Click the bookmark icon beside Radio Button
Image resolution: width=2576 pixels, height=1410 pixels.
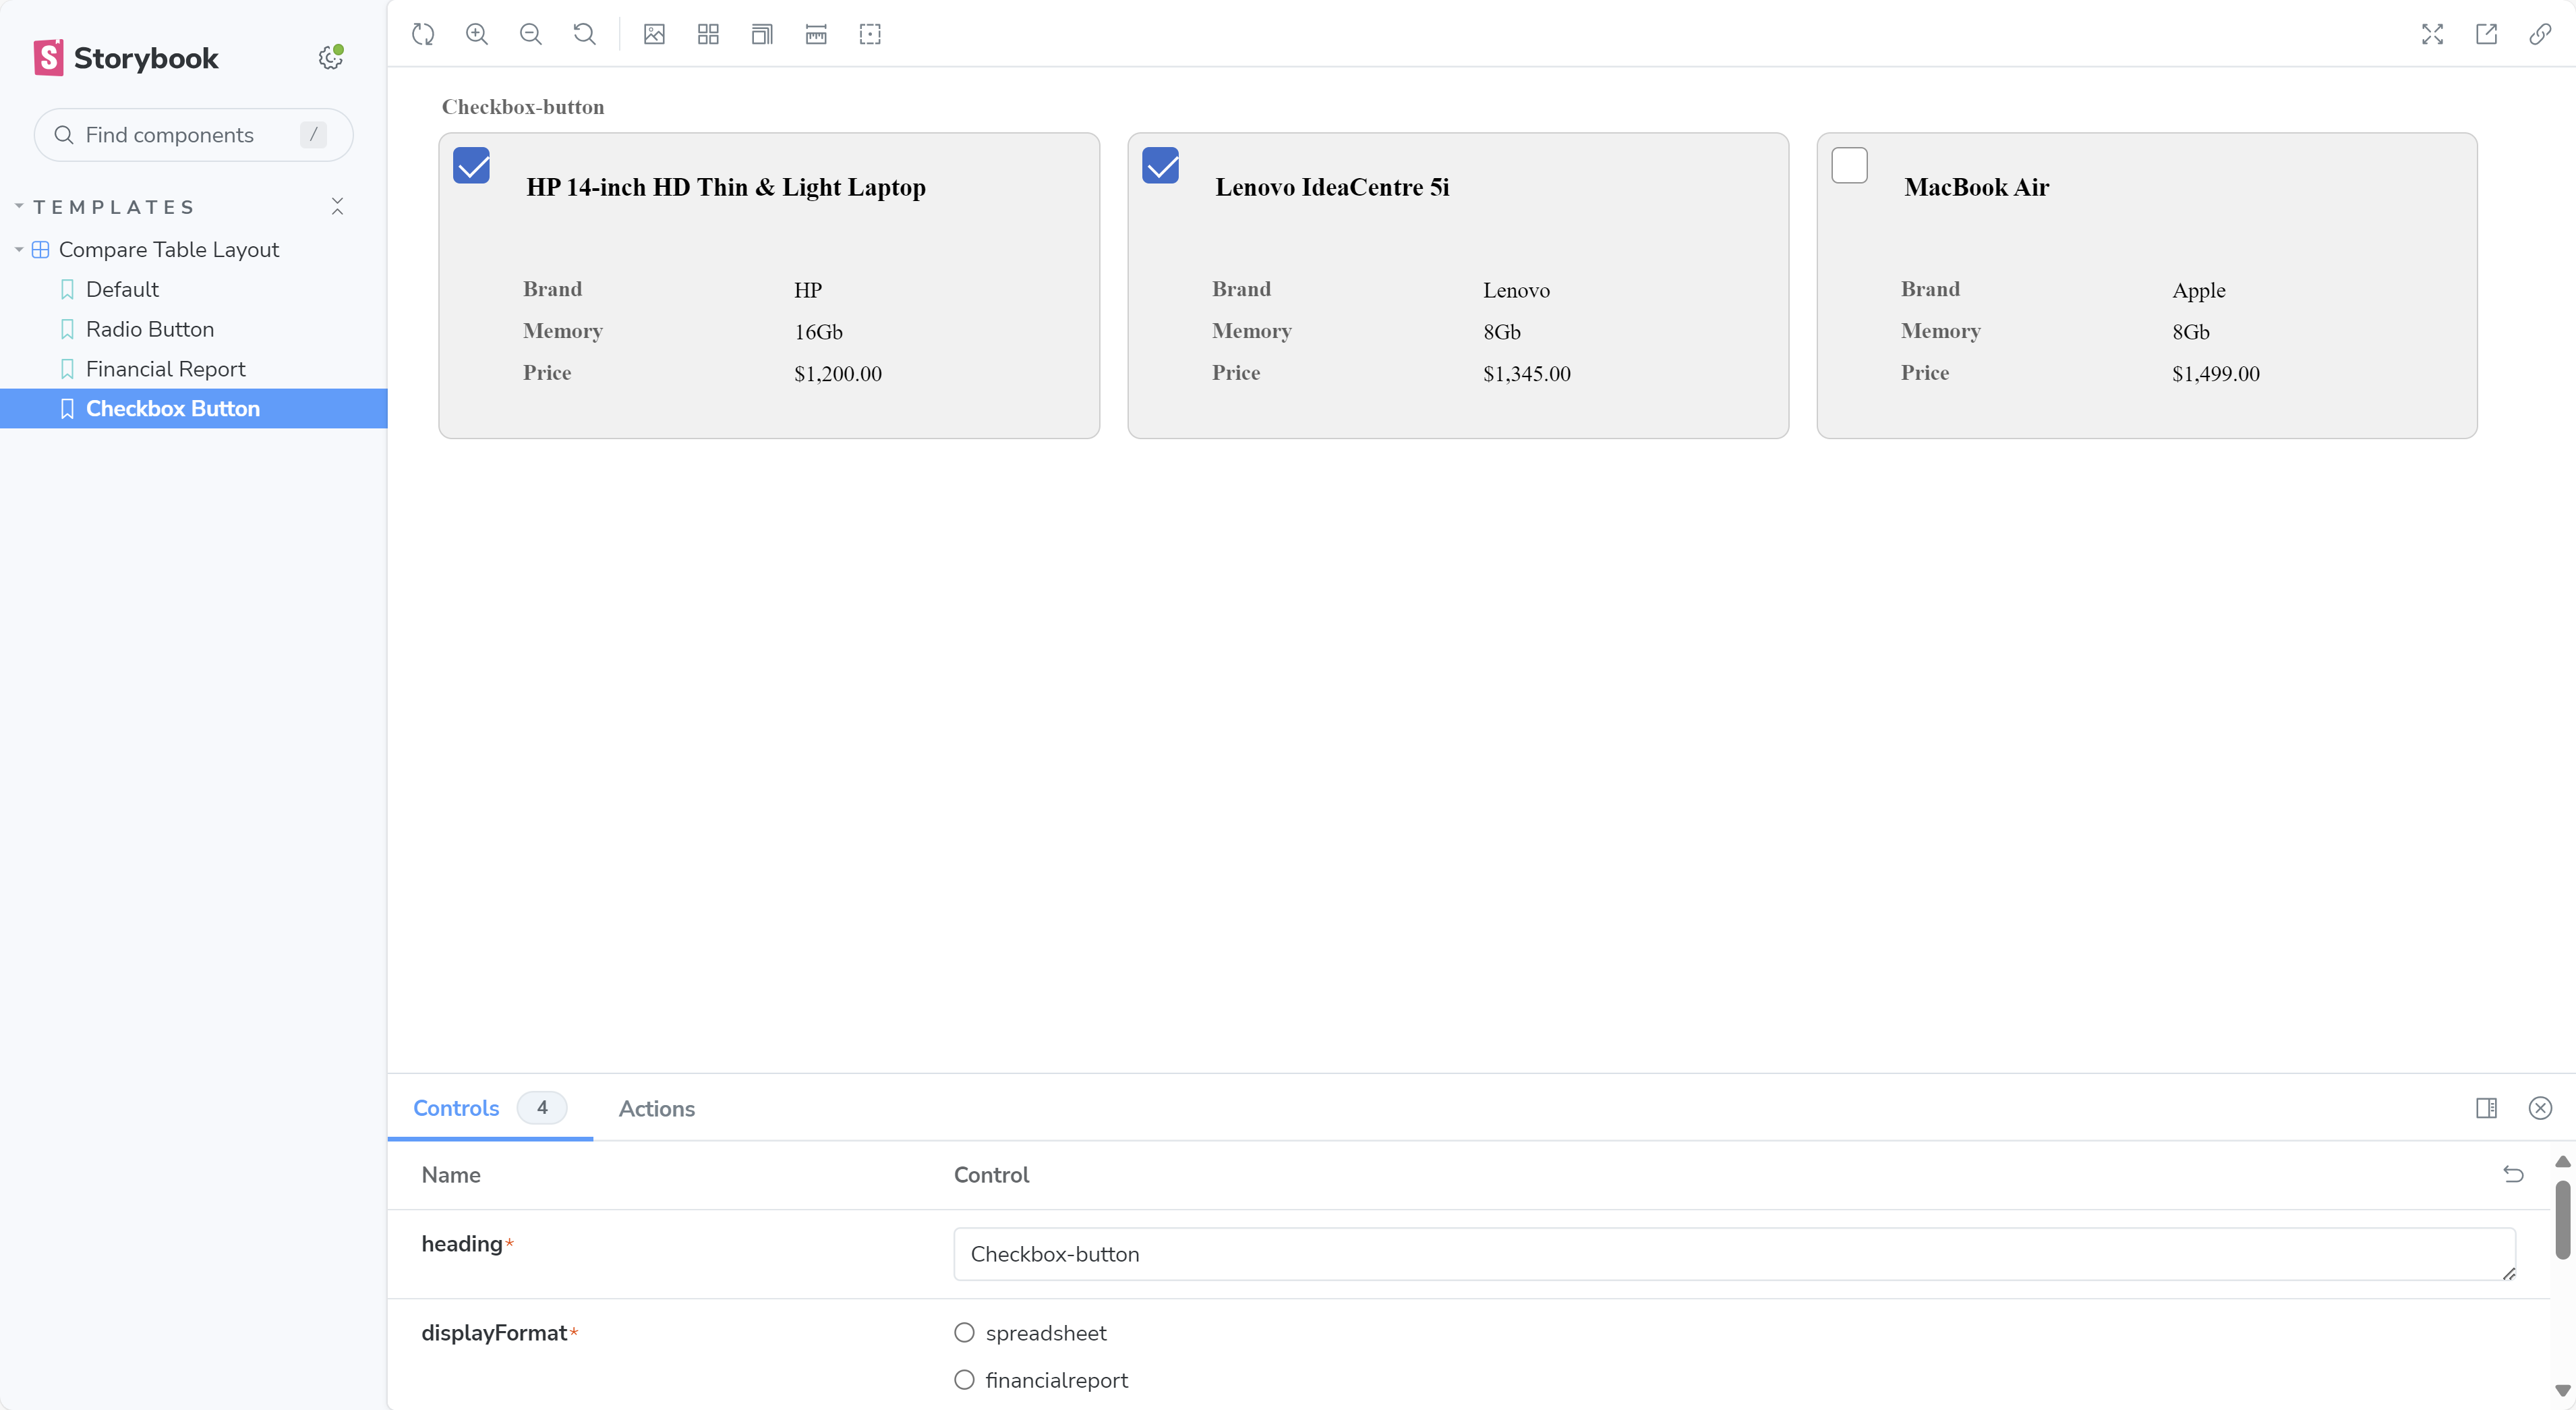click(67, 329)
